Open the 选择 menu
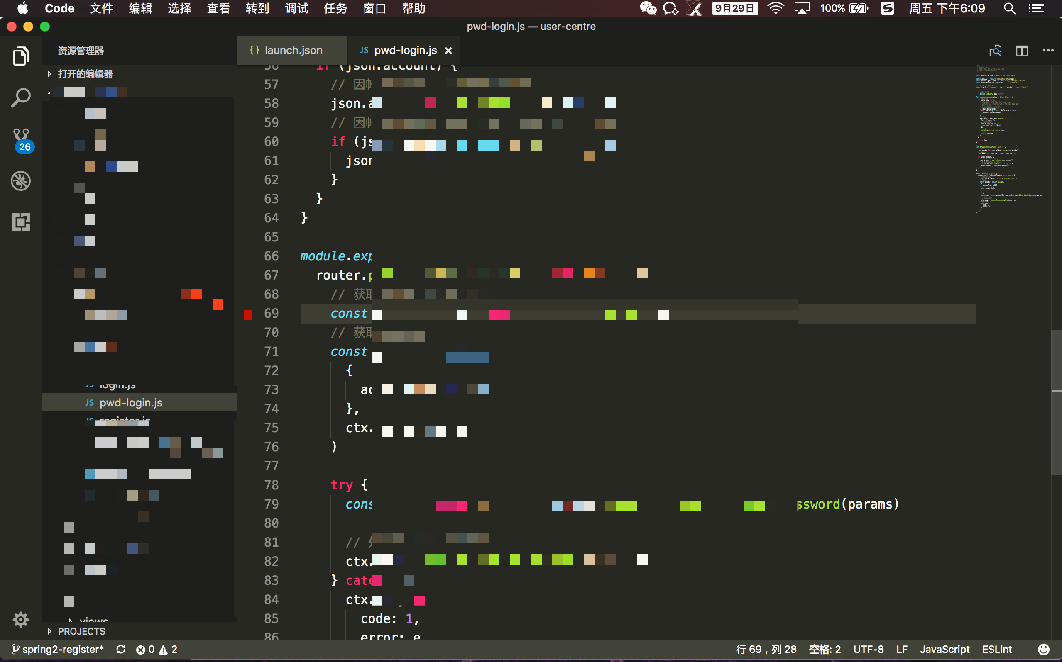The height and width of the screenshot is (662, 1062). click(x=180, y=8)
